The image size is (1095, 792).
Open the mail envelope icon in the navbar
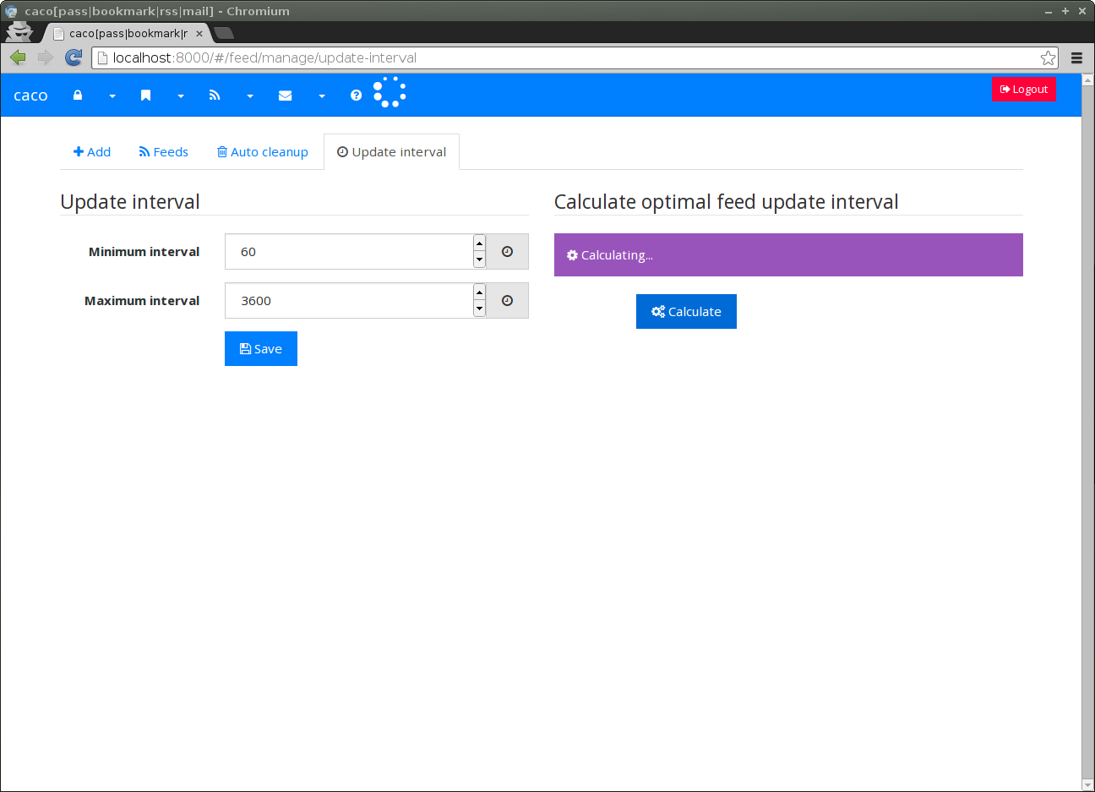click(x=286, y=96)
